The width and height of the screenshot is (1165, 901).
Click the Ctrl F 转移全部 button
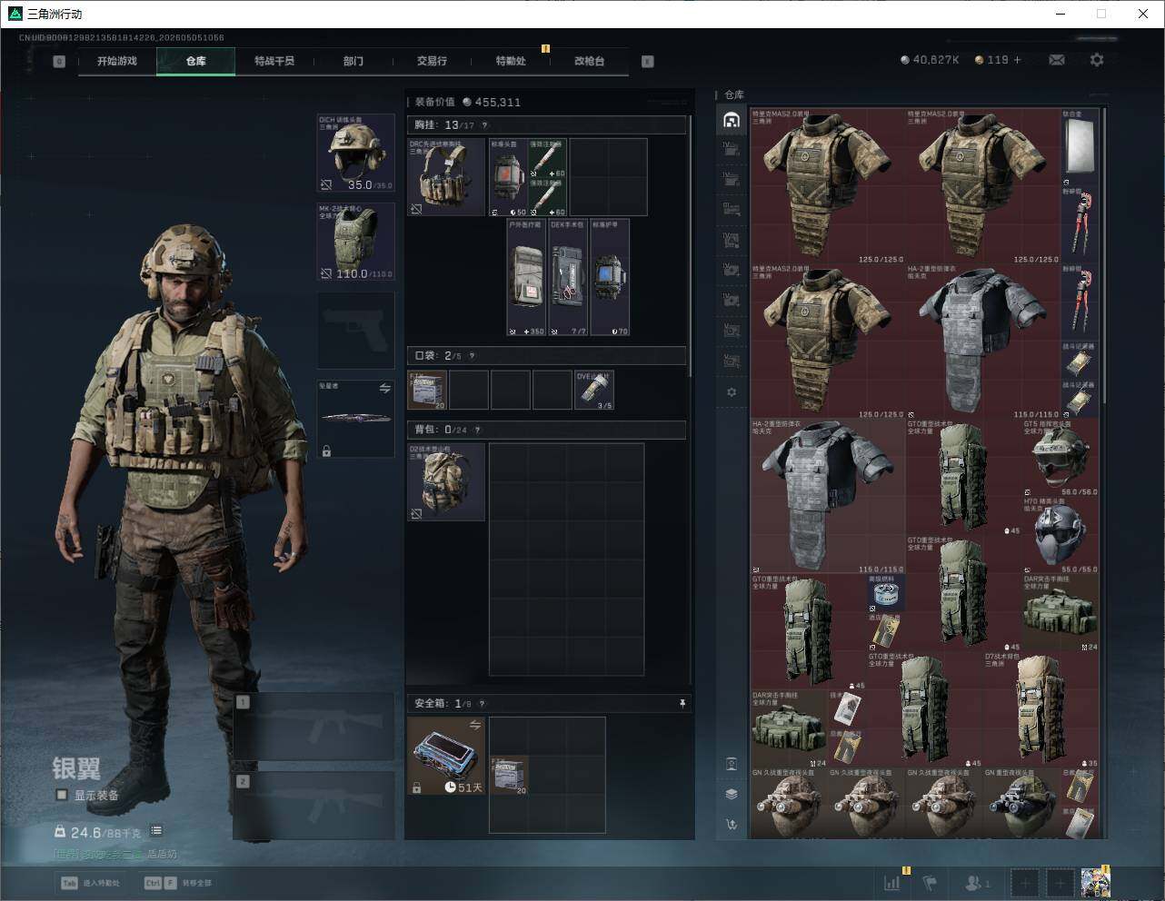point(178,882)
